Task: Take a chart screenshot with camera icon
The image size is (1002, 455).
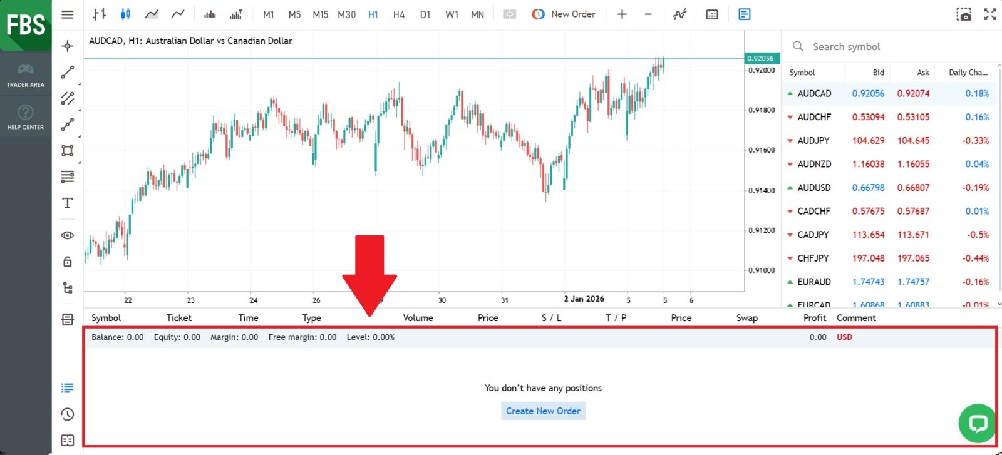Action: (964, 14)
